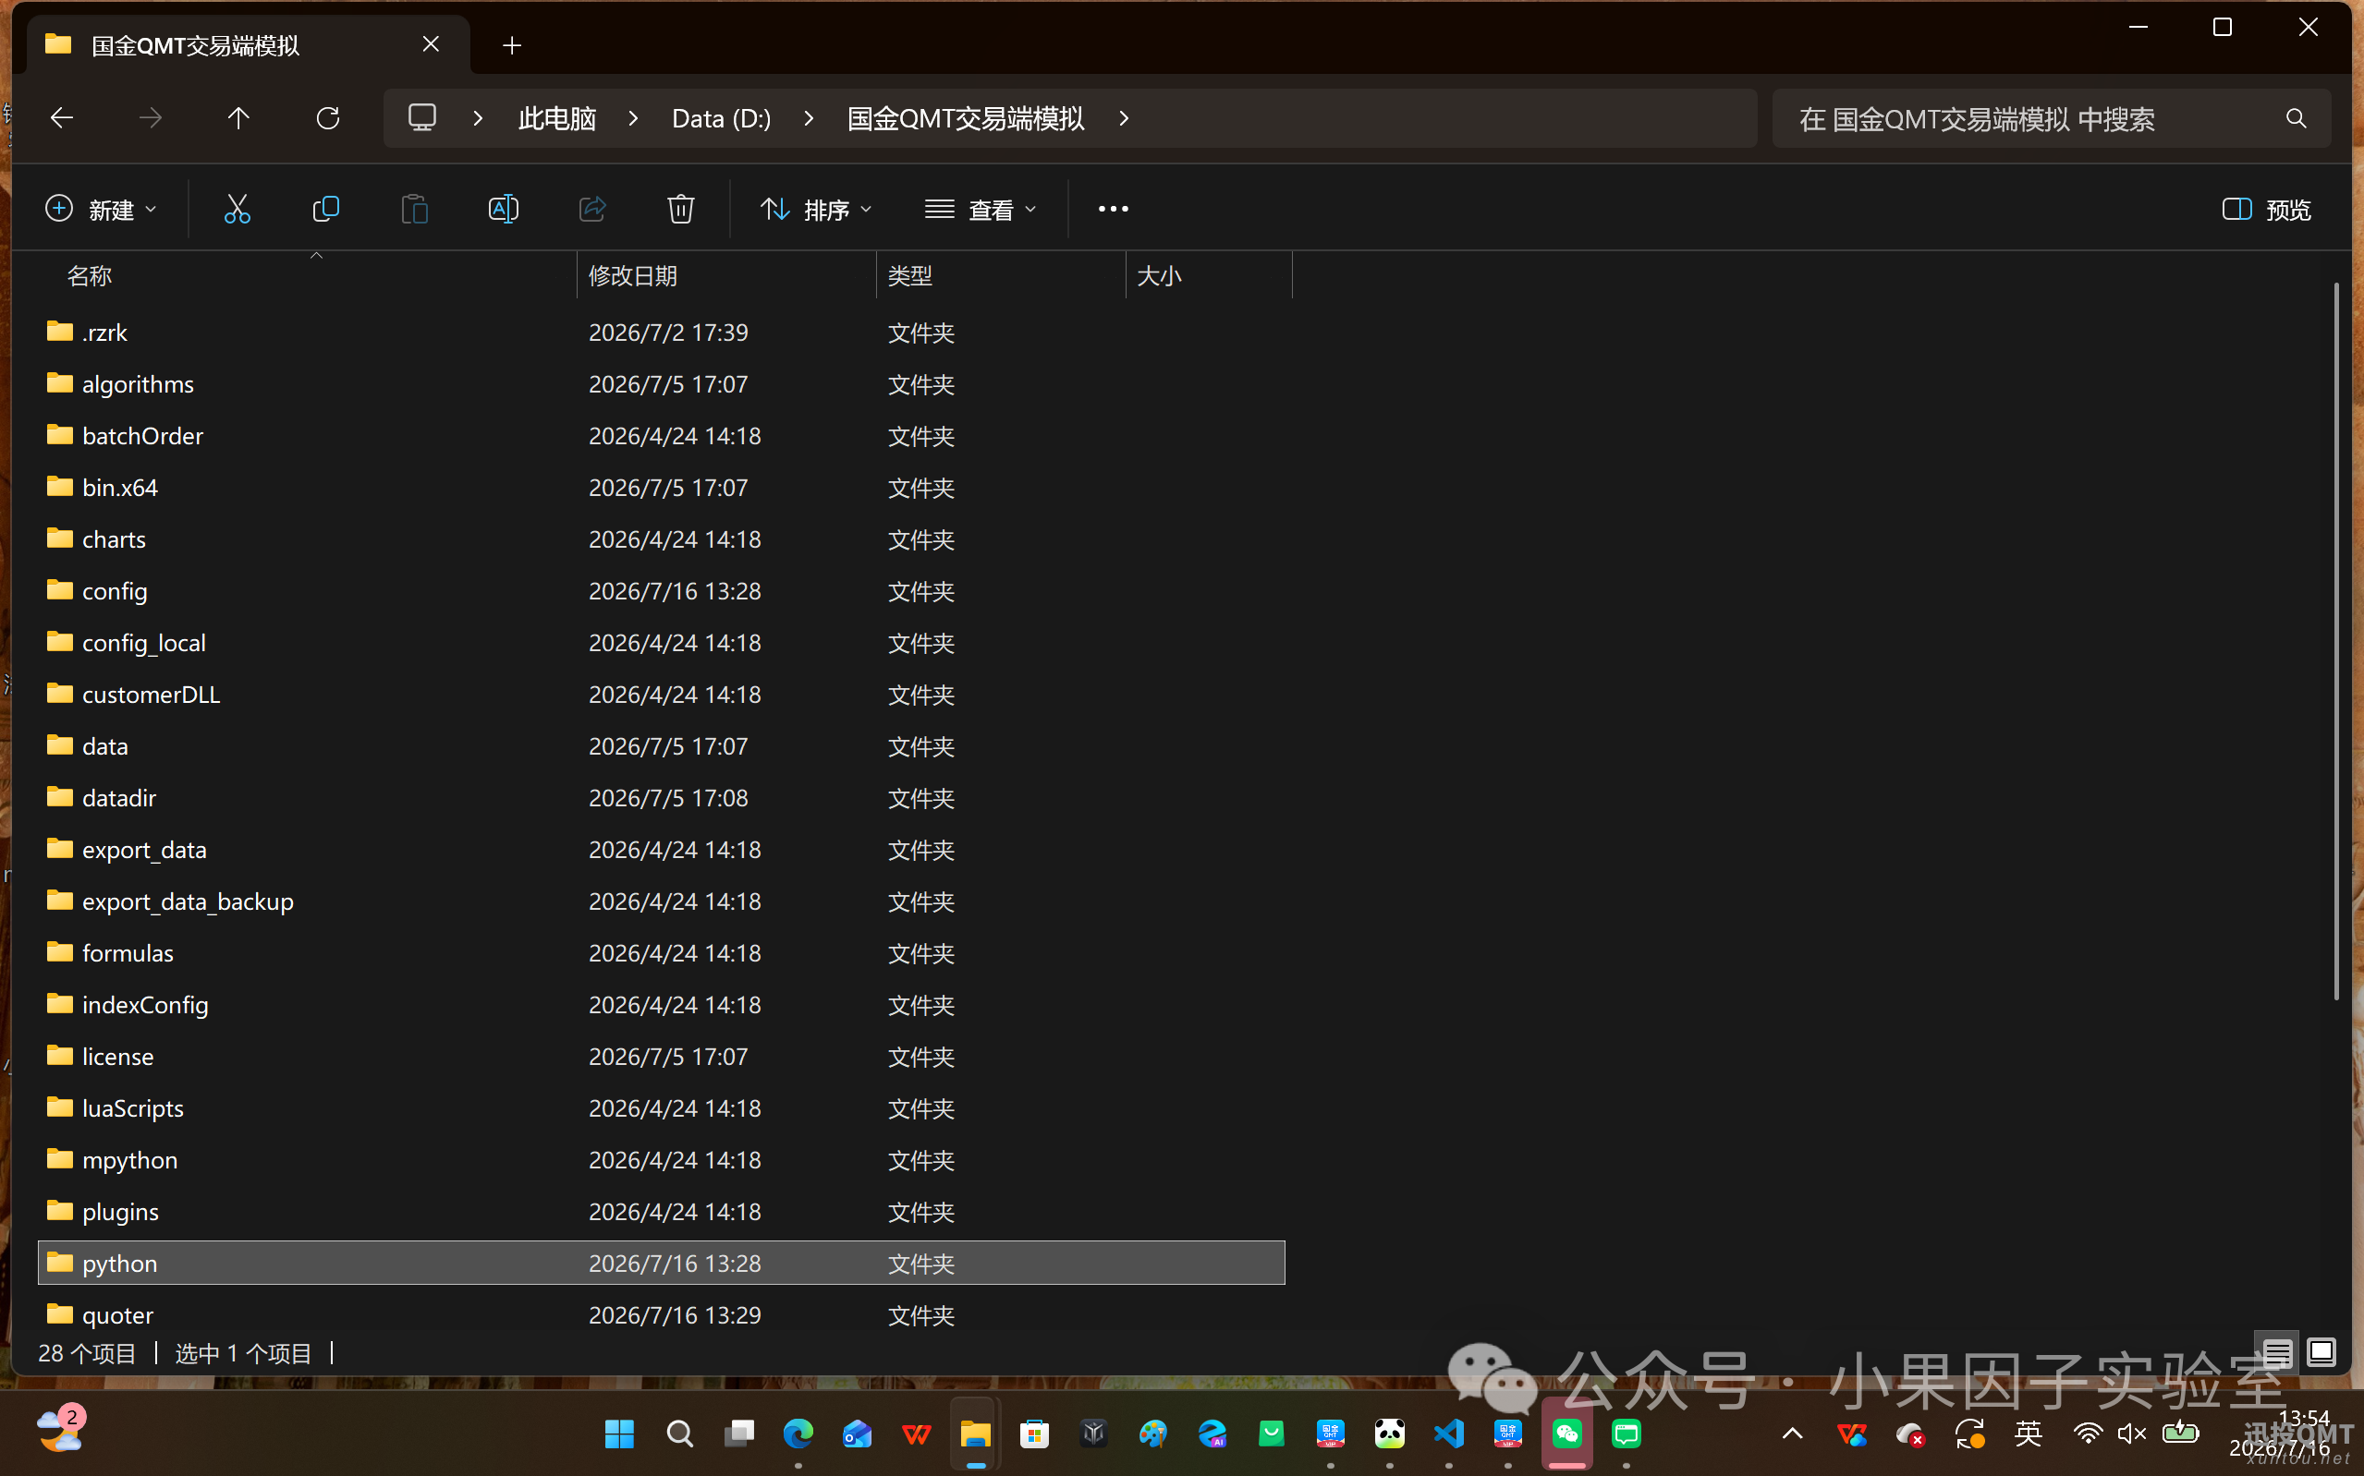Click the 此电脑 breadcrumb
2364x1476 pixels.
point(557,118)
